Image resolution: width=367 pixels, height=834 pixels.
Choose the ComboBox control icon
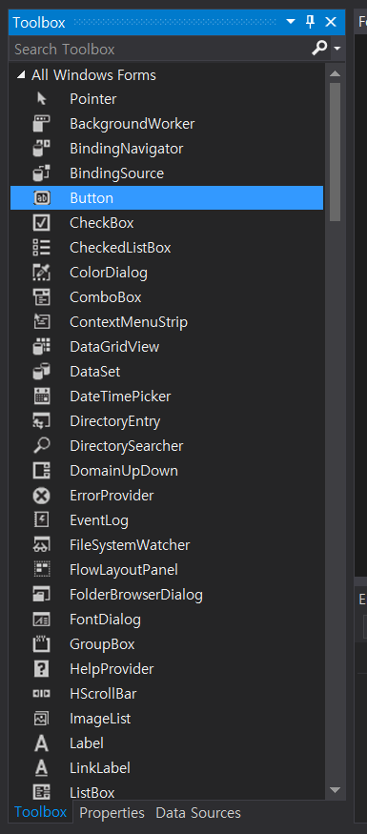[x=42, y=297]
